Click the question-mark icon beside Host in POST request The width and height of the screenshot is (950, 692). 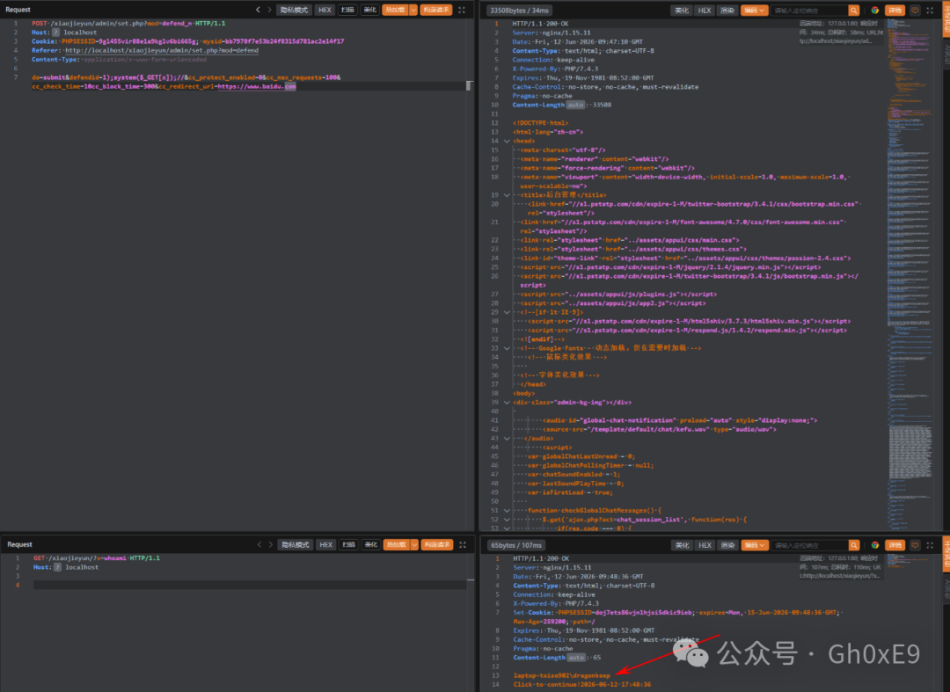(55, 33)
